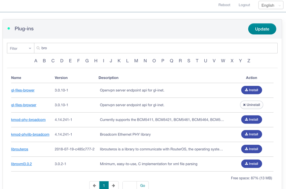
Task: Filter plug-ins by letter K
Action: tap(119, 61)
